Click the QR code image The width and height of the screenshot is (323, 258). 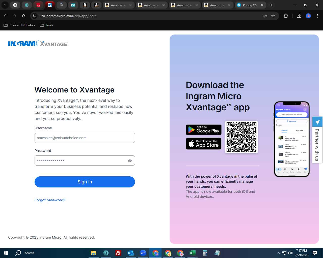tap(241, 137)
